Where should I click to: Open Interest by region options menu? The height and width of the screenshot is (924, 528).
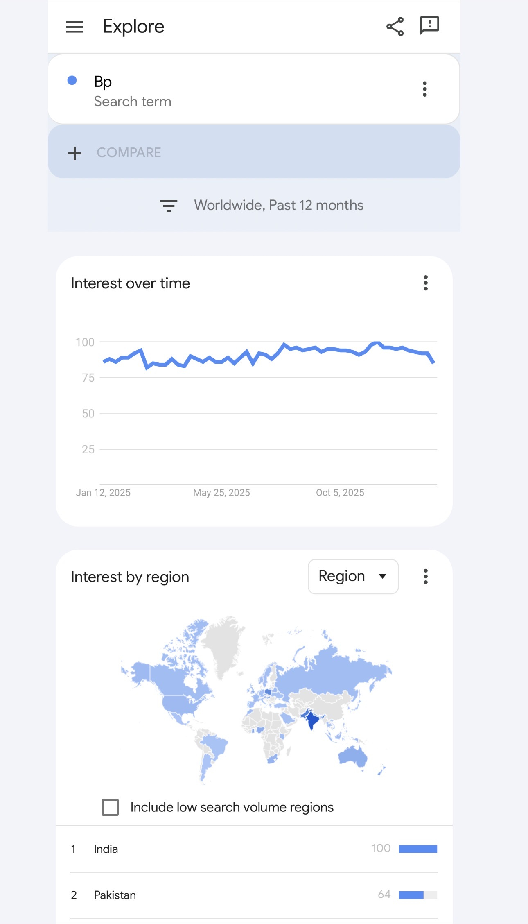pyautogui.click(x=426, y=577)
